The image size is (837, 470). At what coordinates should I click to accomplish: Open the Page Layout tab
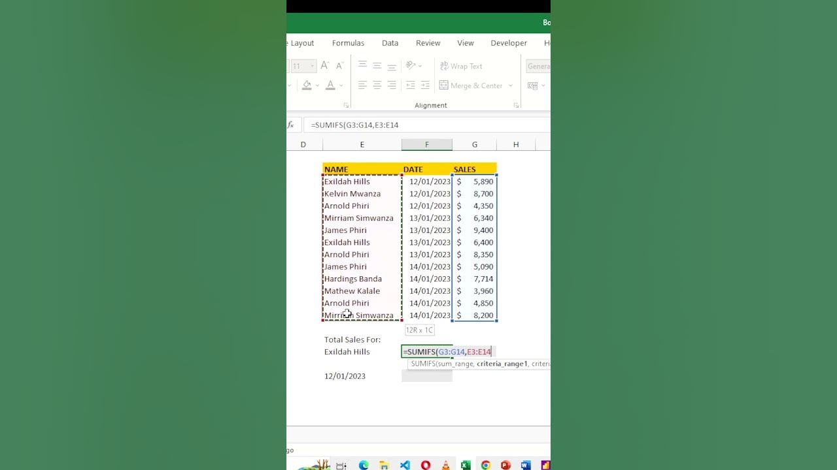point(301,43)
